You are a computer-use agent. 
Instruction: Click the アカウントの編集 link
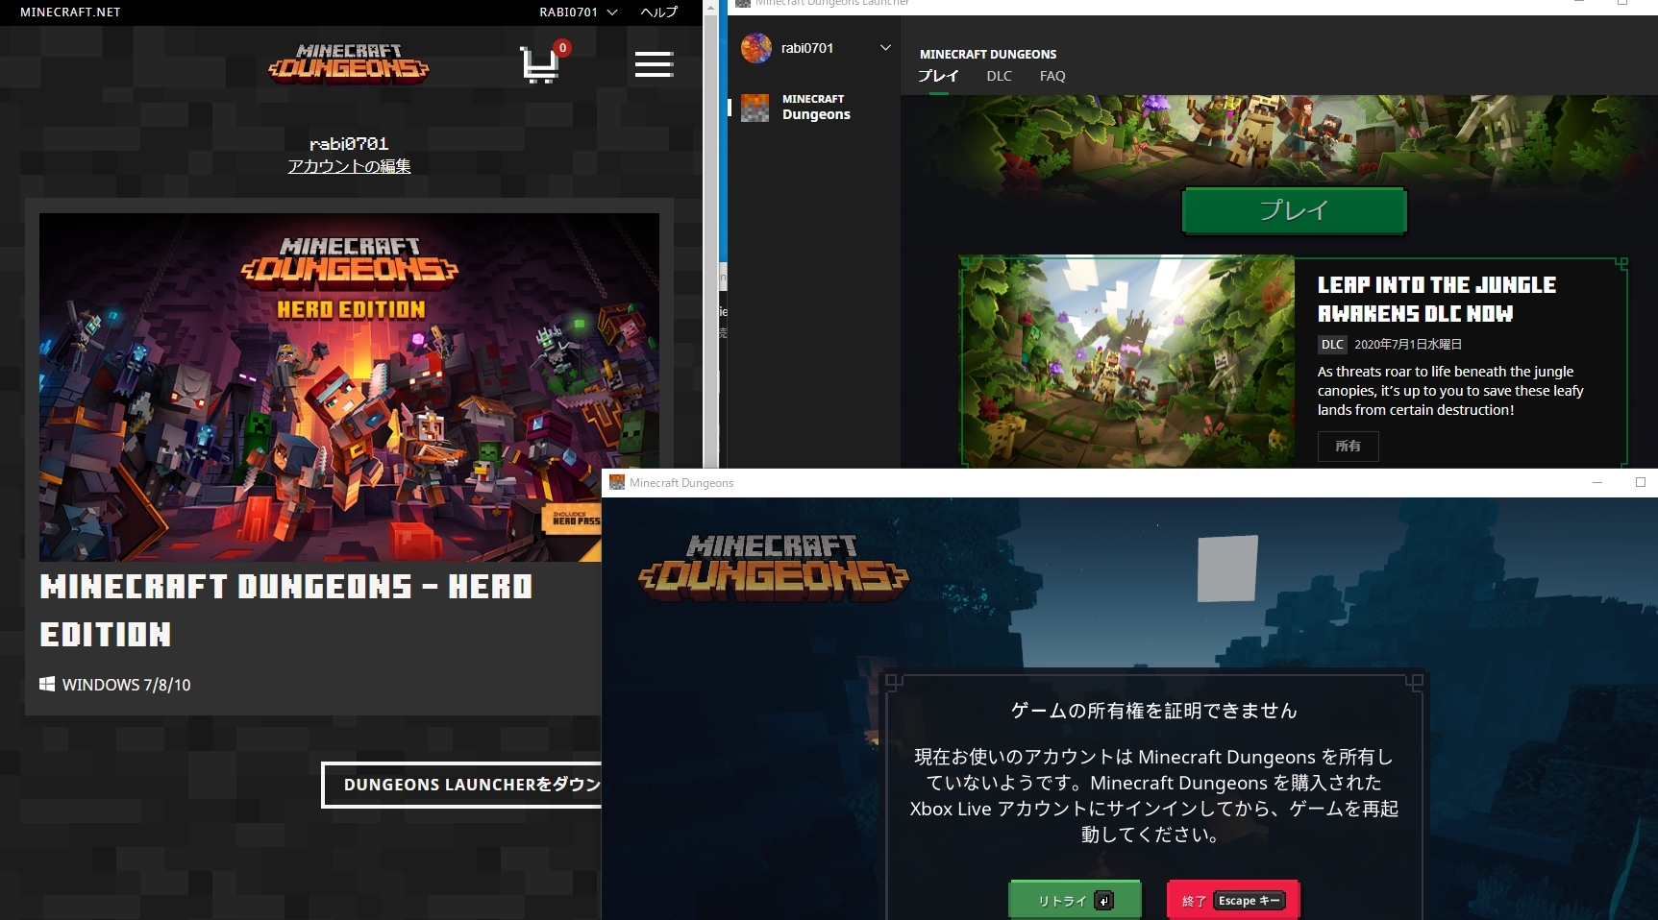(349, 166)
